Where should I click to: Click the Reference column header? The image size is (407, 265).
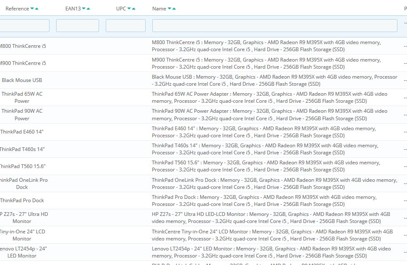pyautogui.click(x=17, y=9)
